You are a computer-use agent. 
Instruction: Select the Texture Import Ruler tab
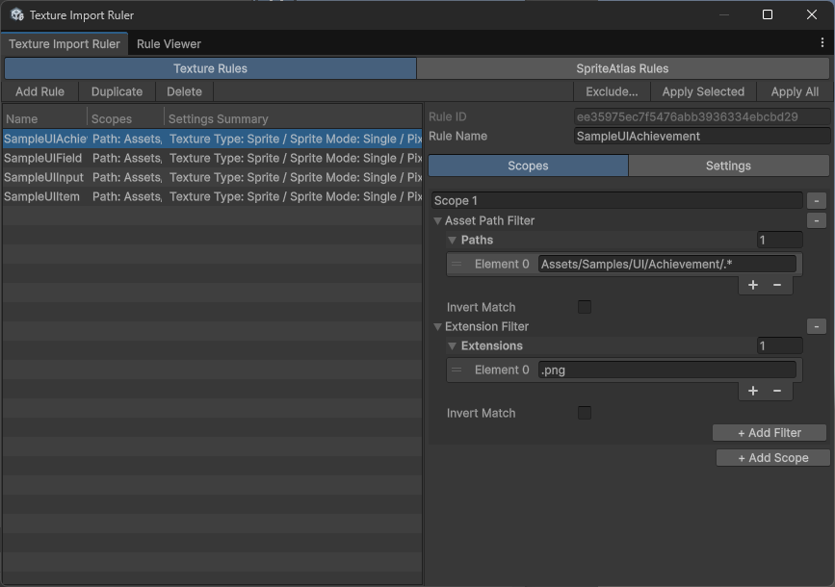pos(65,44)
